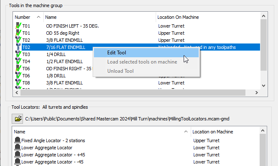The image size is (278, 166).
Task: Choose Unload Tool in the context menu
Action: [x=146, y=71]
